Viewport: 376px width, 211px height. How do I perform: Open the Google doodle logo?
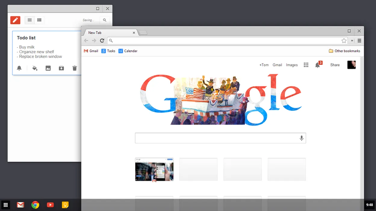click(x=221, y=99)
